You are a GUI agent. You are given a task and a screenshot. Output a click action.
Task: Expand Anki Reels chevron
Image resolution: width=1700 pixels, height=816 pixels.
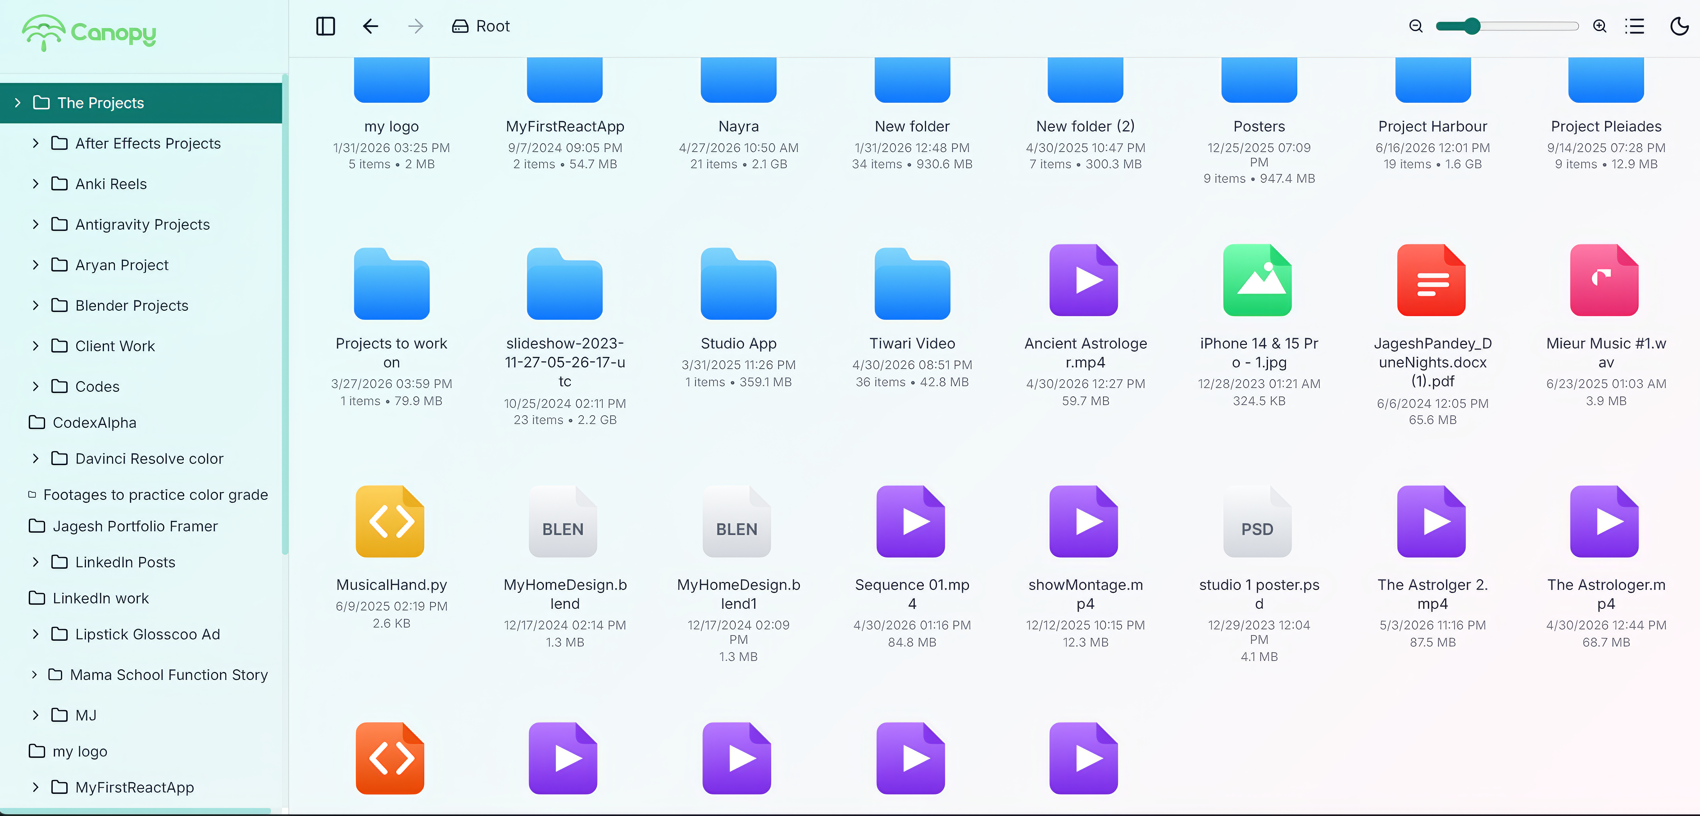coord(36,184)
